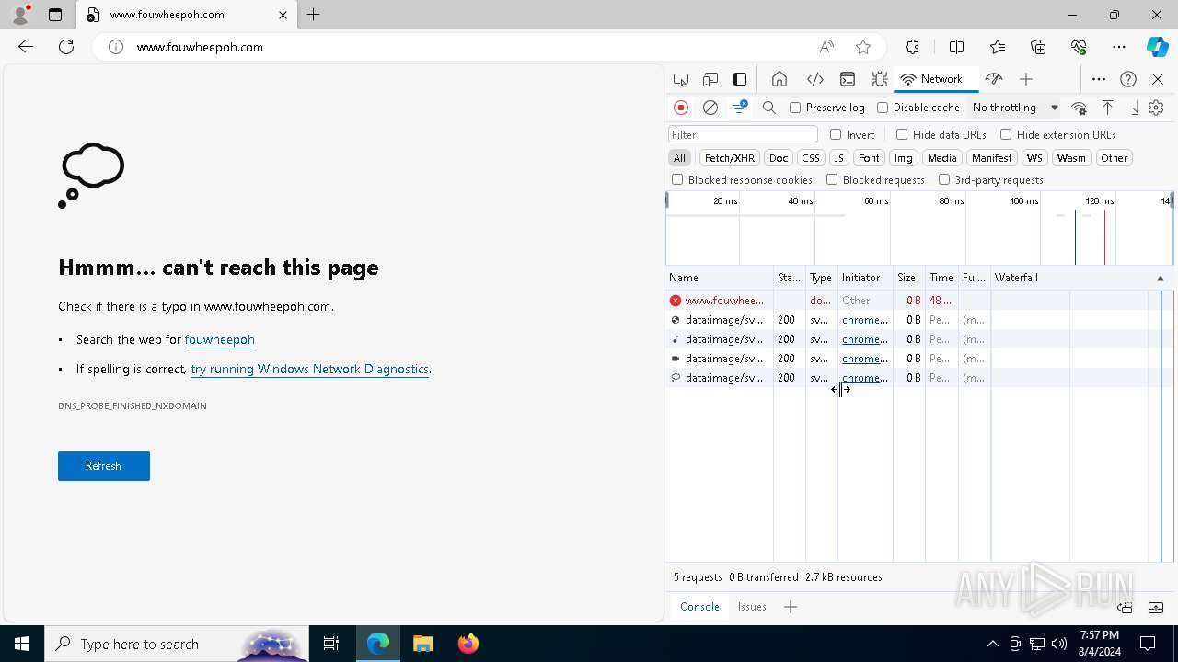Viewport: 1178px width, 662px height.
Task: Click the Windows taskbar search box
Action: coord(177,644)
